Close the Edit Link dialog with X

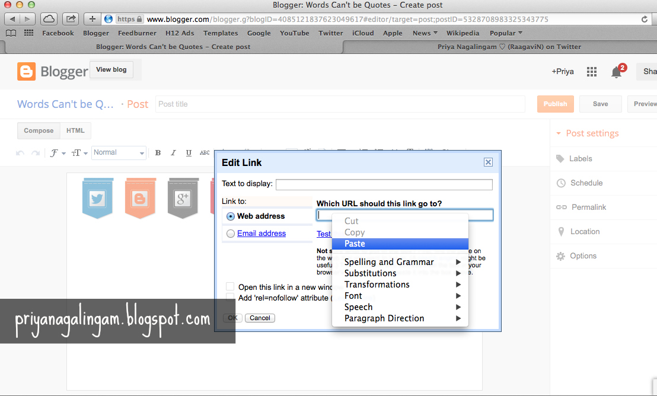[488, 162]
